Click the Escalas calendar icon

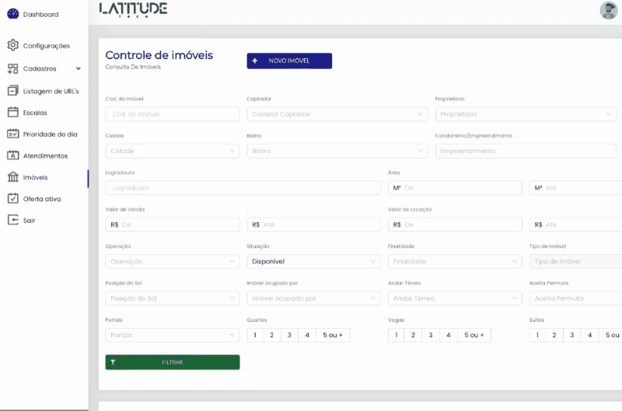[x=12, y=113]
